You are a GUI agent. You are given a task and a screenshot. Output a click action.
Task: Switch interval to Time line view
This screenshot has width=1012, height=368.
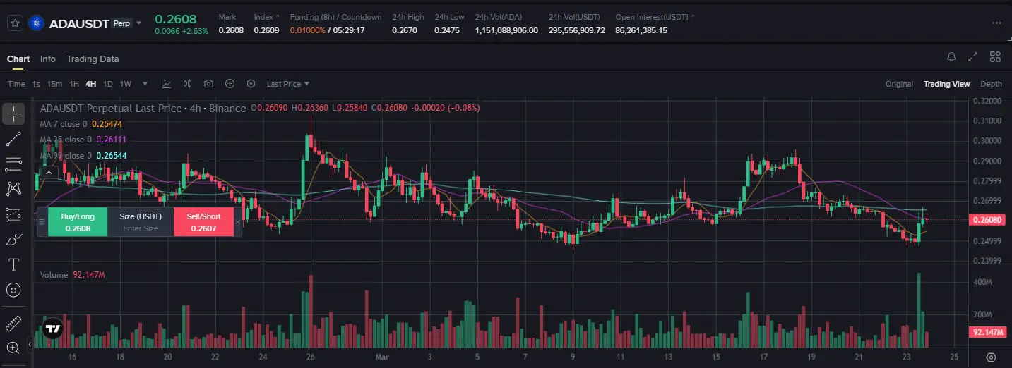16,84
